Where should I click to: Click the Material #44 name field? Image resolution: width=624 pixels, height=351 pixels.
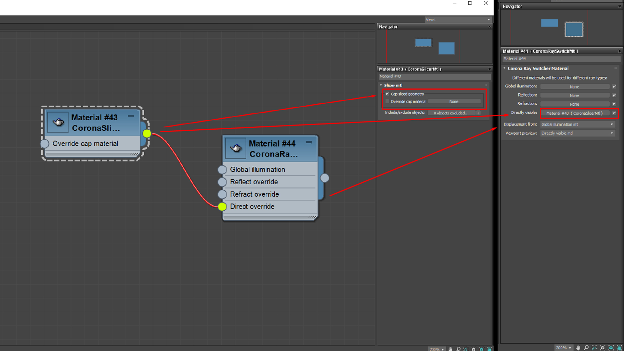pos(561,59)
